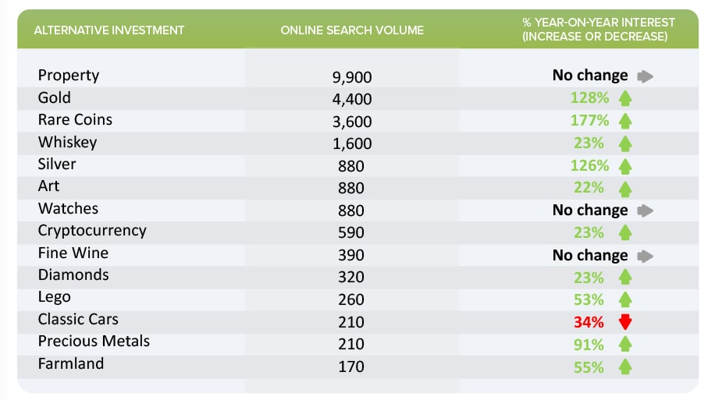Click the green up arrow beside Rare Coins 177%
708x400 pixels.
point(625,121)
